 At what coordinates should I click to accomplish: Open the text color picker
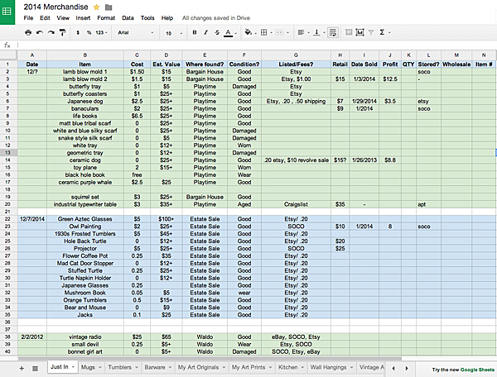(x=230, y=32)
